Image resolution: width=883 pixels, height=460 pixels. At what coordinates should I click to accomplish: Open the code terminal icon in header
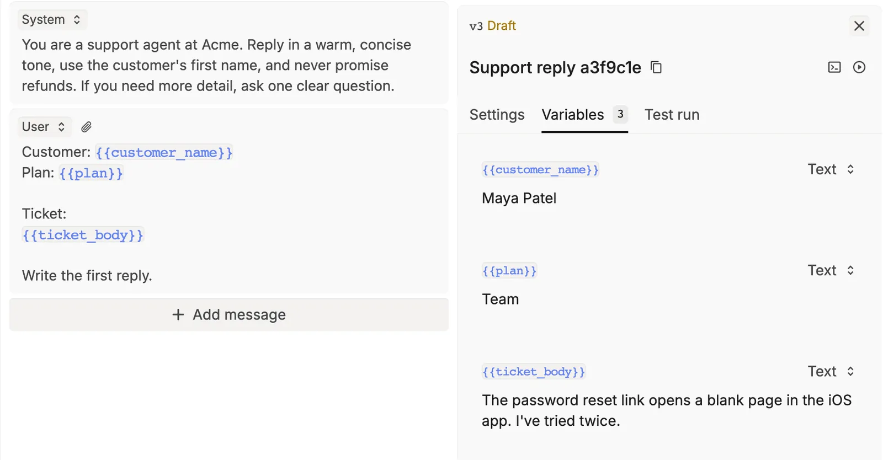[834, 67]
